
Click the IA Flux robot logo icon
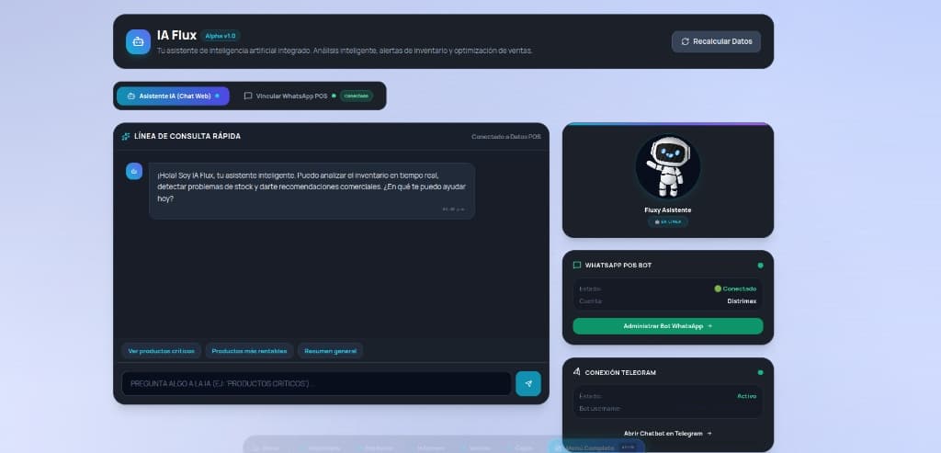point(138,42)
